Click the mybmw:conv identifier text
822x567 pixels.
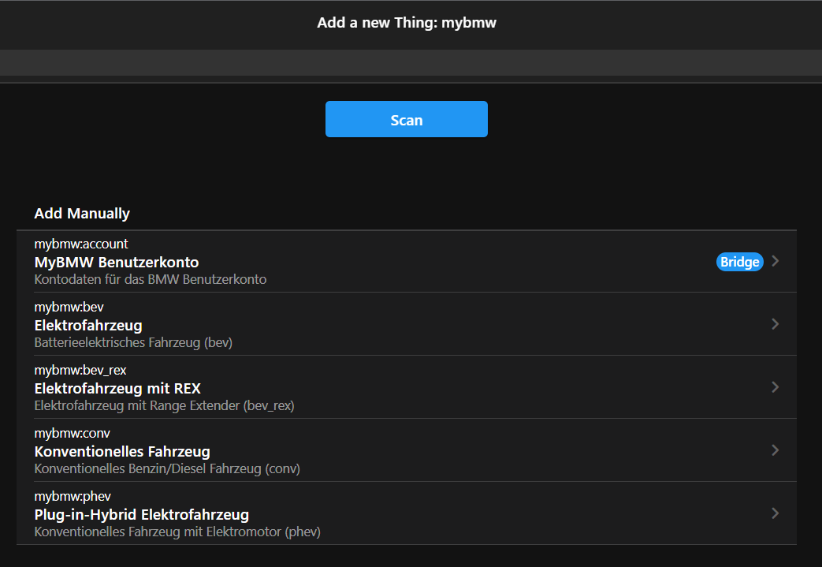[x=73, y=434]
